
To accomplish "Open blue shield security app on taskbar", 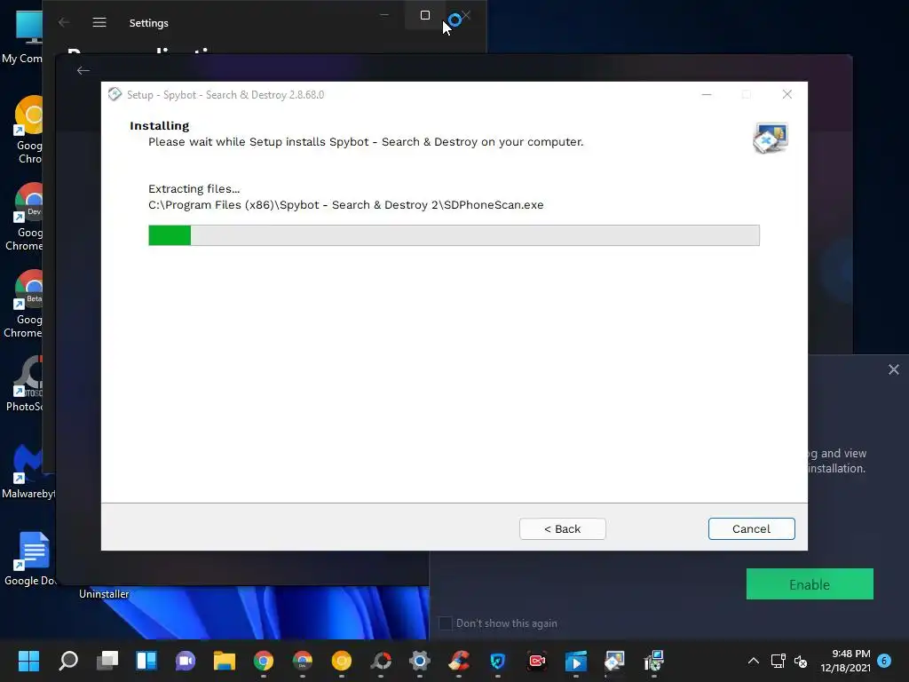I will [498, 661].
